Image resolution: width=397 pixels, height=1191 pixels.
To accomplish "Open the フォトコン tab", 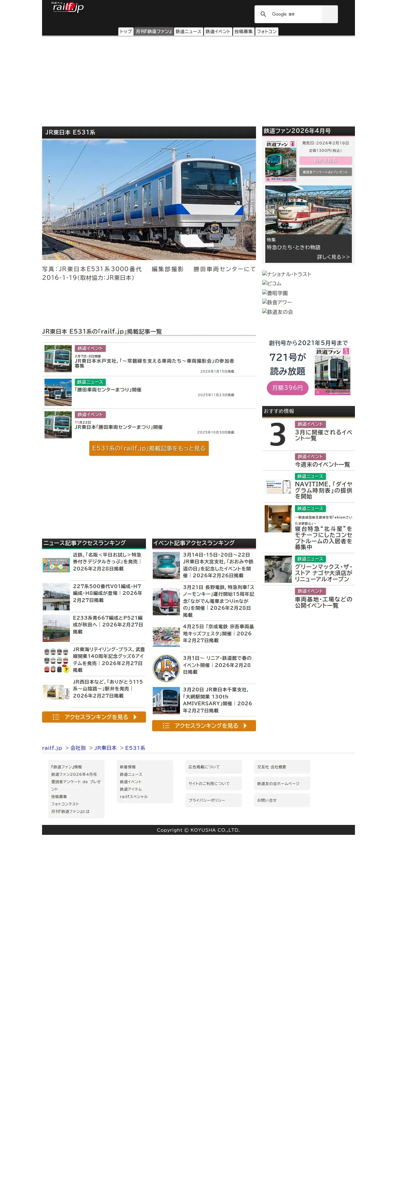I will 267,32.
